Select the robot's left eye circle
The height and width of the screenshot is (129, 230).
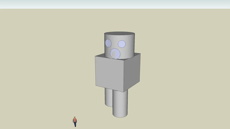108,43
